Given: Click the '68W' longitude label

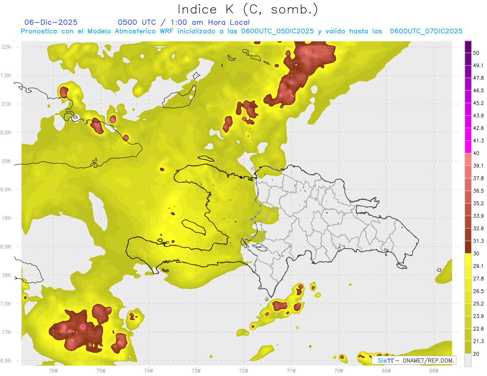Looking at the screenshot, I should tap(433, 371).
